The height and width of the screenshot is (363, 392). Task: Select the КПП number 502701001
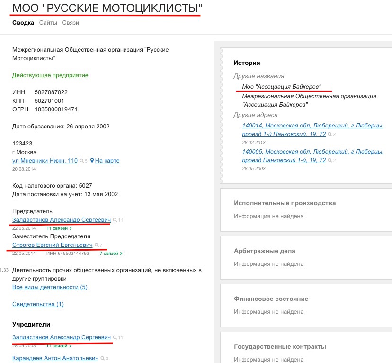[49, 100]
